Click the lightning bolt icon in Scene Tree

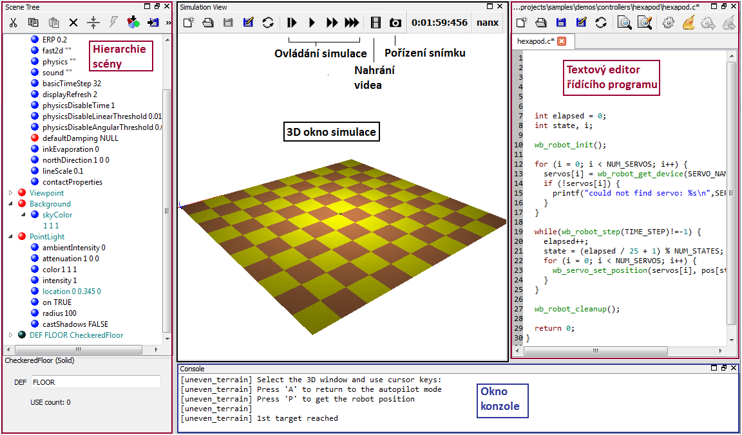(113, 23)
